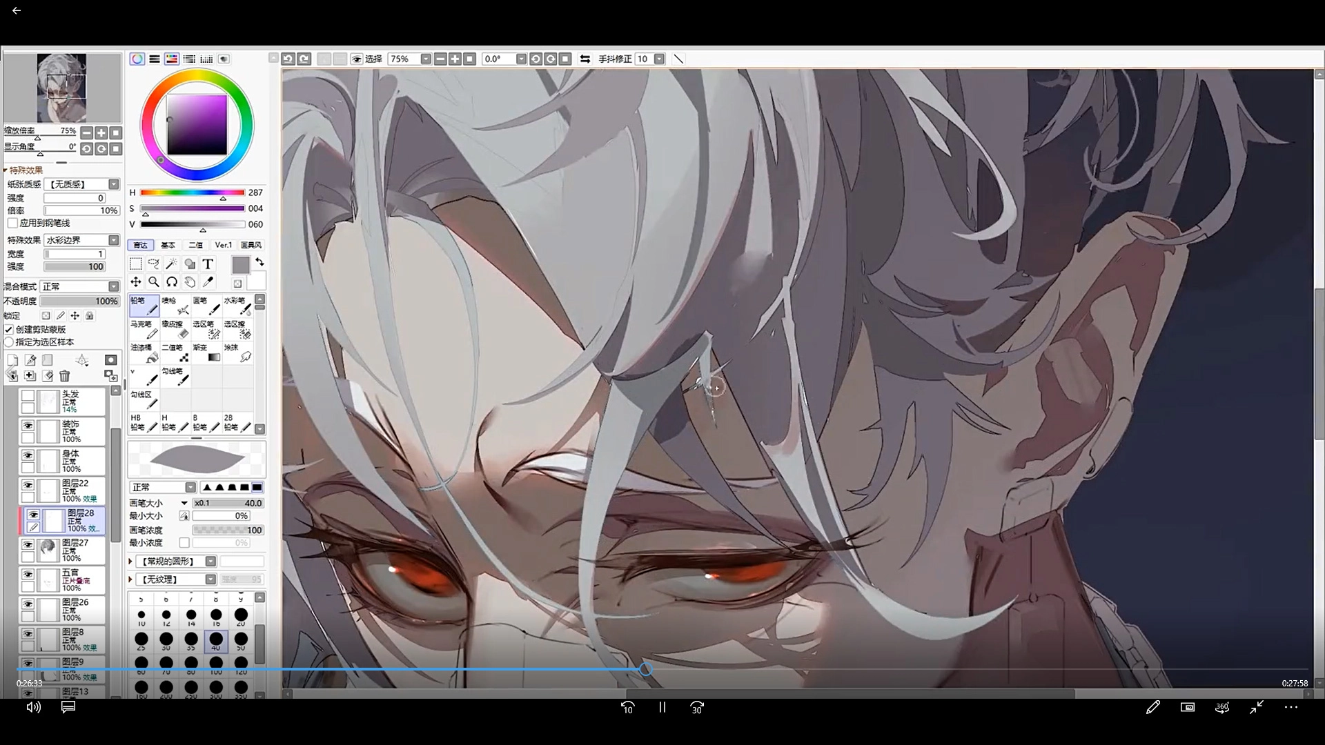Pause the video playback
This screenshot has height=745, width=1325.
coord(662,707)
